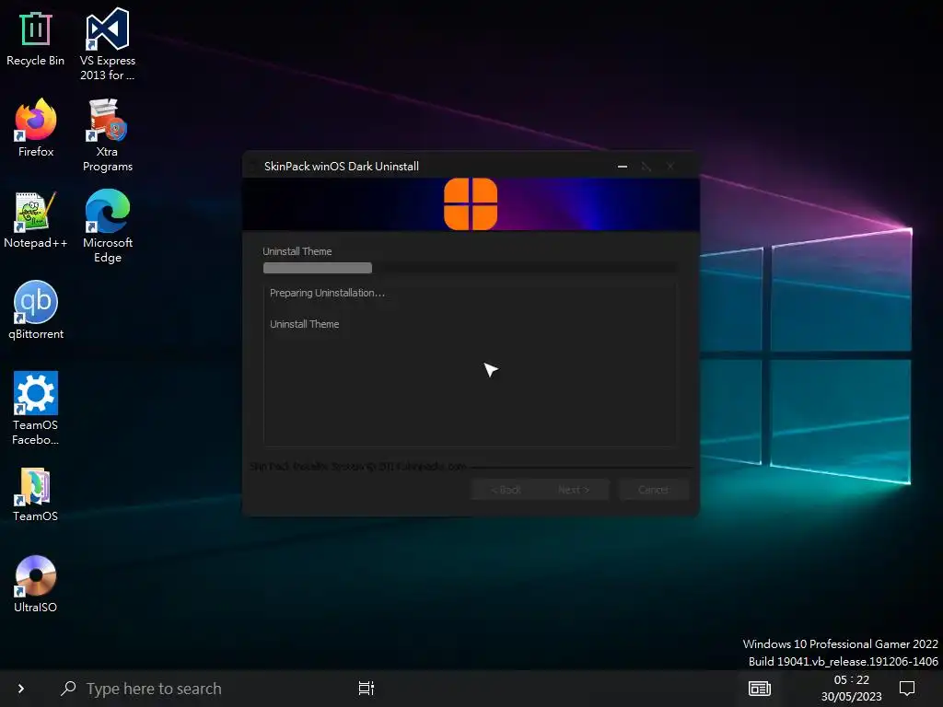Open the clock and date flyout

point(852,689)
